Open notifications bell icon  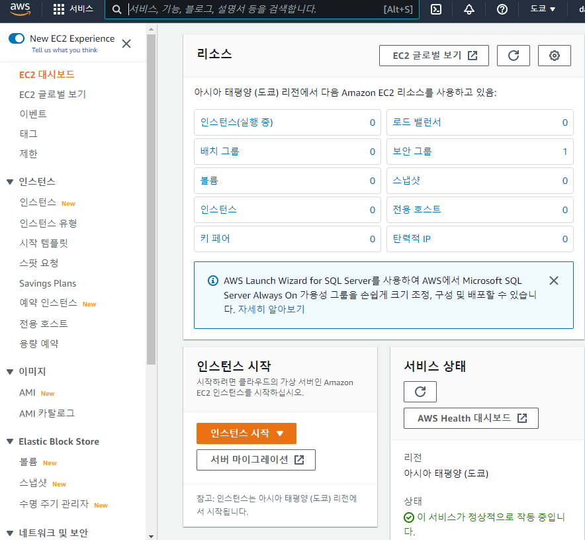469,9
